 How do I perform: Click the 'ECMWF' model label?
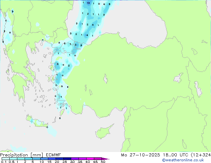(54, 155)
